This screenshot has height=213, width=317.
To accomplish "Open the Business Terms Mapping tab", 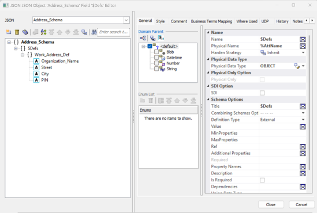I will pos(211,21).
